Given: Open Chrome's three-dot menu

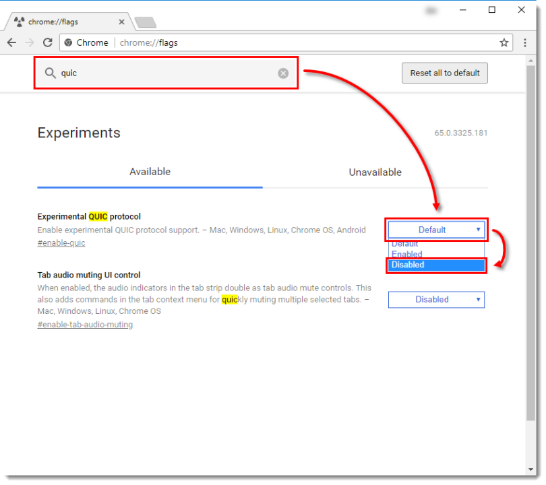Looking at the screenshot, I should pos(525,42).
